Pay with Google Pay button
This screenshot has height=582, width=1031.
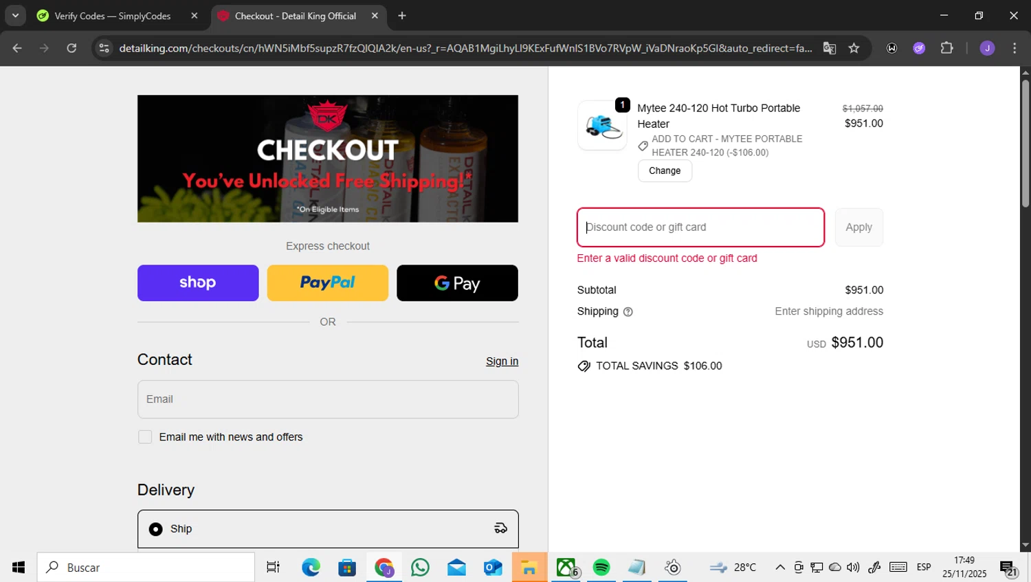[457, 283]
